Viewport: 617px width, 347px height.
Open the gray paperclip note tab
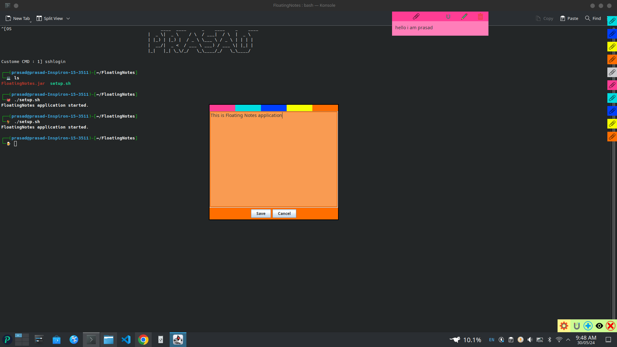point(612,72)
